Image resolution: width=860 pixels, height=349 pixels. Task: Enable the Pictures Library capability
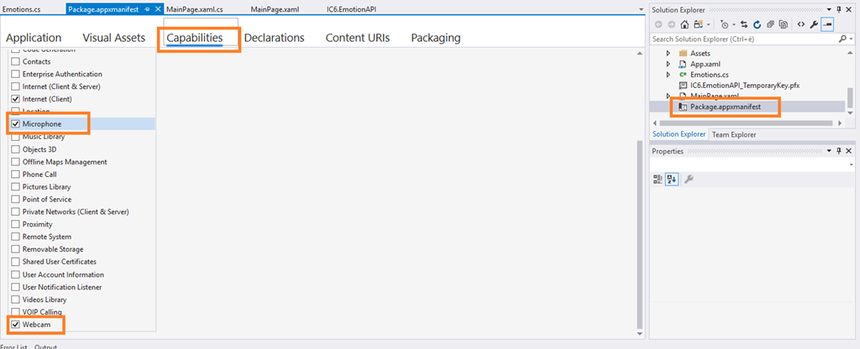(15, 187)
